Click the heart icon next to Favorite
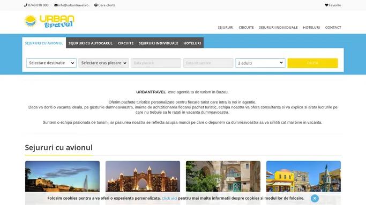Viewport: 366px width, 205px height. pyautogui.click(x=326, y=5)
